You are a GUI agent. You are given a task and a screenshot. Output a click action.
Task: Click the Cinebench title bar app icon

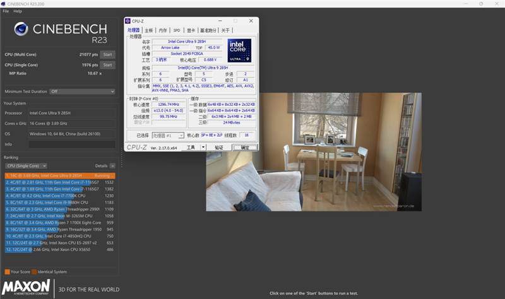[3, 4]
